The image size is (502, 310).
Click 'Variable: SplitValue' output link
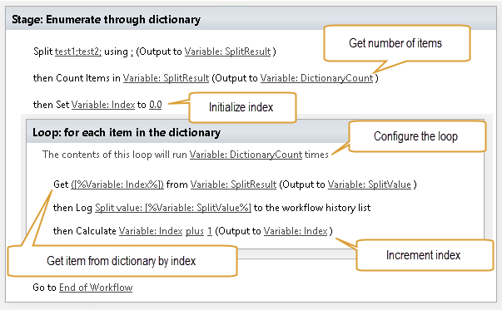370,185
